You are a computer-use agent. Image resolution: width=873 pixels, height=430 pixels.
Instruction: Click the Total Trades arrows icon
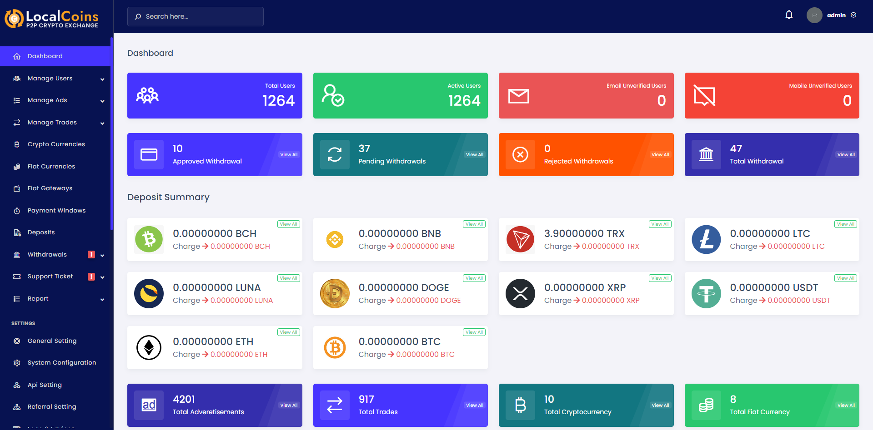(x=335, y=405)
